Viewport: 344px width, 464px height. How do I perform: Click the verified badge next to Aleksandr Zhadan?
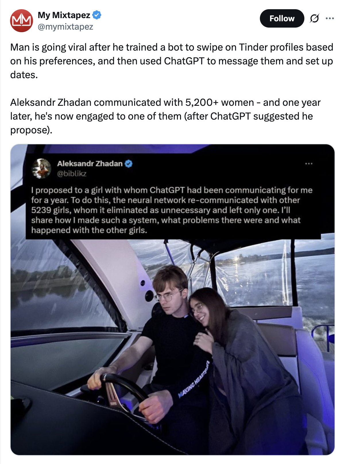129,164
